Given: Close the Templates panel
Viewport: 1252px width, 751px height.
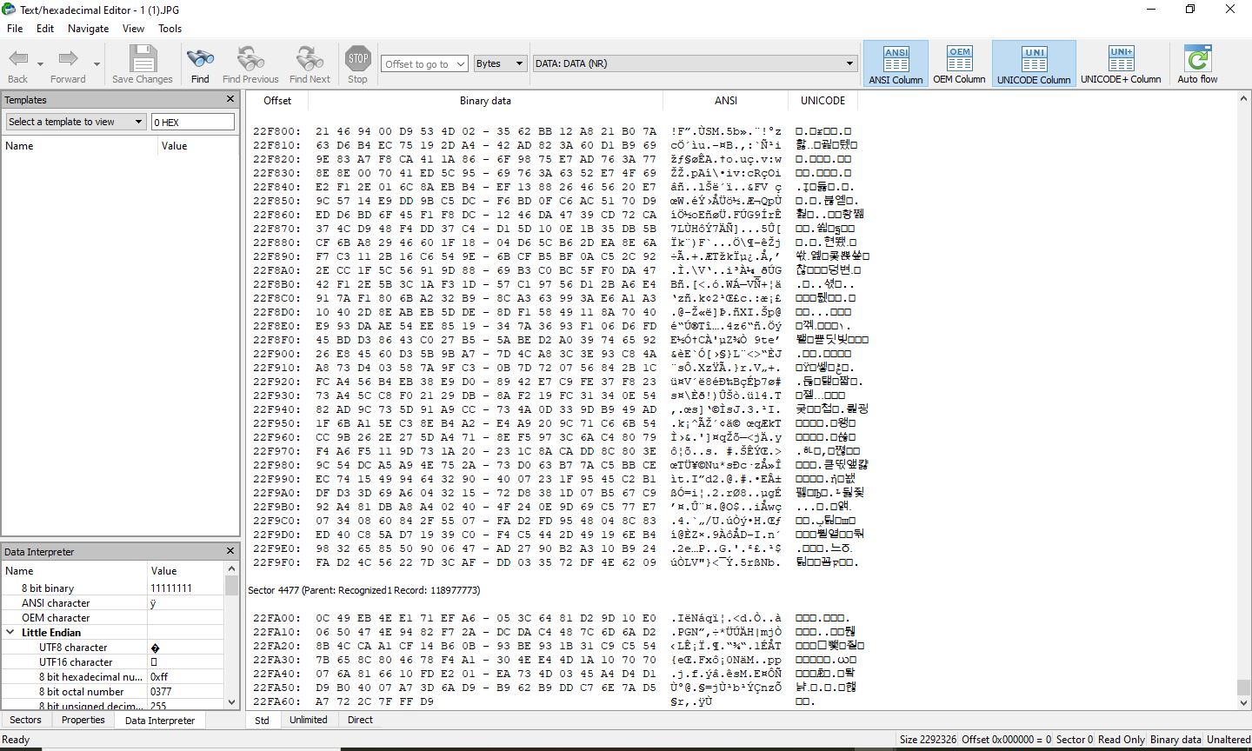Looking at the screenshot, I should click(230, 99).
